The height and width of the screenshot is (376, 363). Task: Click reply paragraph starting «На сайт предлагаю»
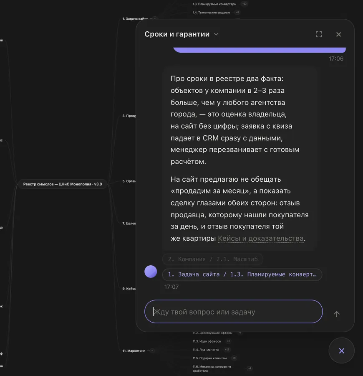click(239, 208)
